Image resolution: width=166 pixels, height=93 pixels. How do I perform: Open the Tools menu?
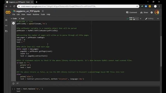(43, 14)
